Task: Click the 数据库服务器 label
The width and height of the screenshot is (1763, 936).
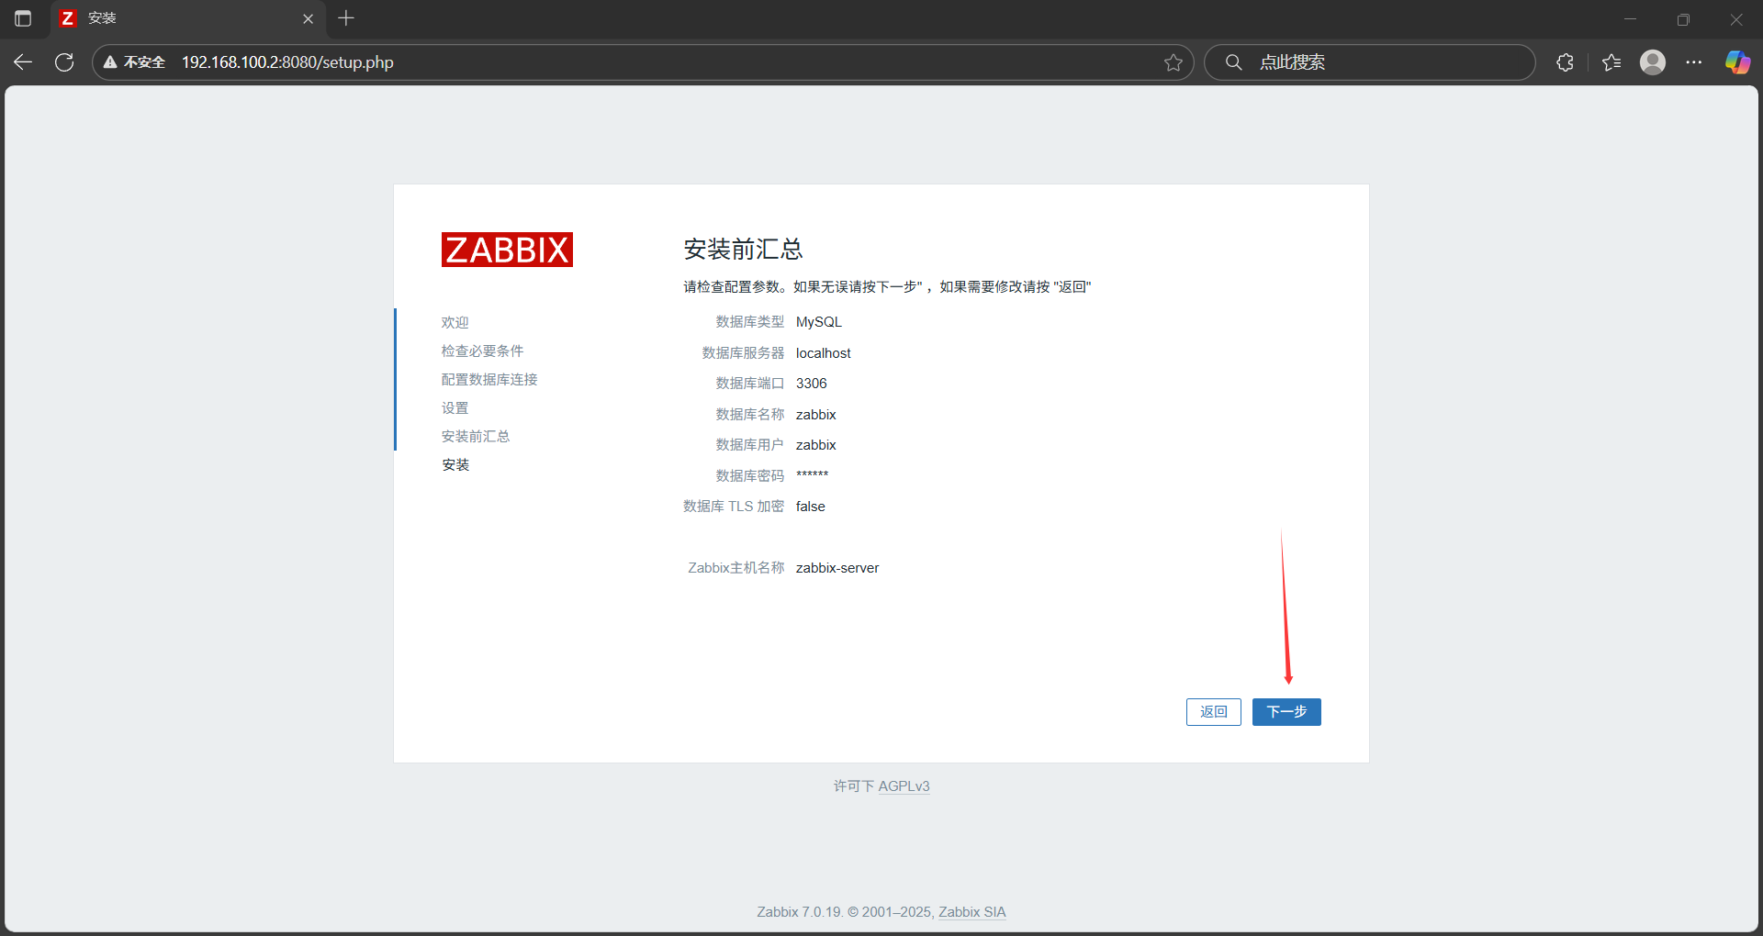Action: tap(744, 353)
